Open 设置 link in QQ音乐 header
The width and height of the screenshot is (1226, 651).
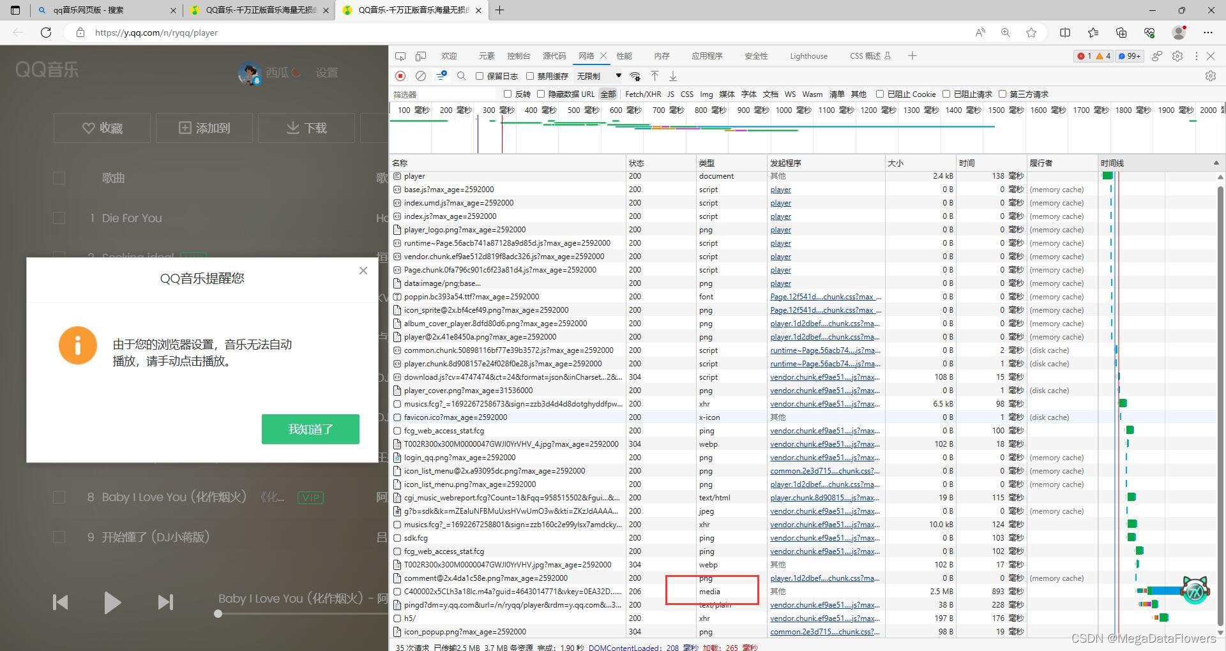point(327,73)
